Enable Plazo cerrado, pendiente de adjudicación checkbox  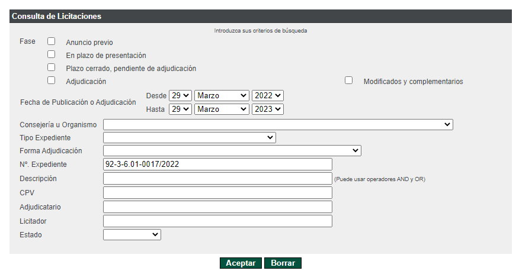pyautogui.click(x=51, y=67)
